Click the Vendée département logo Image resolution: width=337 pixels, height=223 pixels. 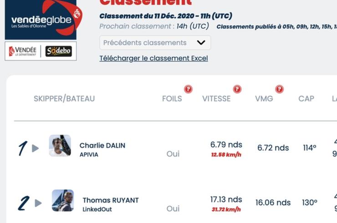point(23,51)
